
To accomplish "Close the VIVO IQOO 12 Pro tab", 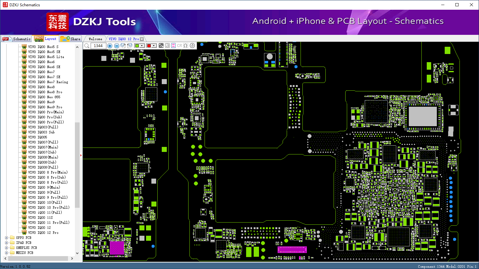I will pos(142,39).
